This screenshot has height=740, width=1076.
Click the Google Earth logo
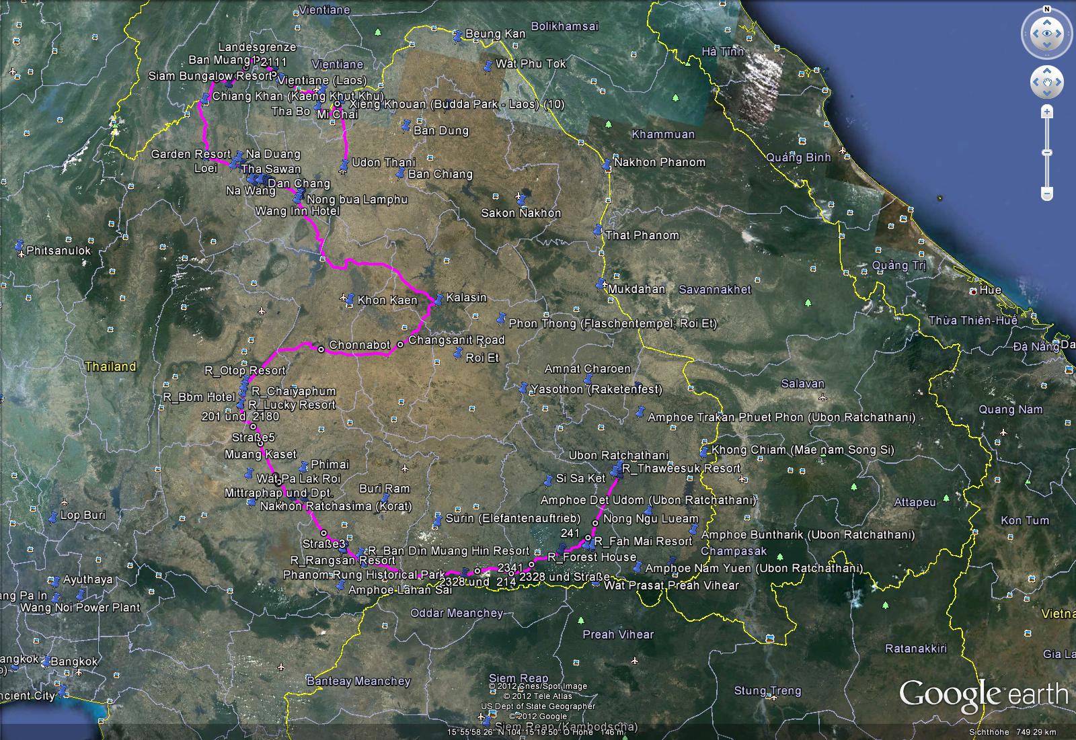(x=983, y=695)
